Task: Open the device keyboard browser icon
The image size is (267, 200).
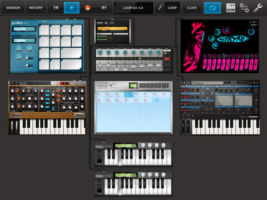Action: [x=231, y=8]
